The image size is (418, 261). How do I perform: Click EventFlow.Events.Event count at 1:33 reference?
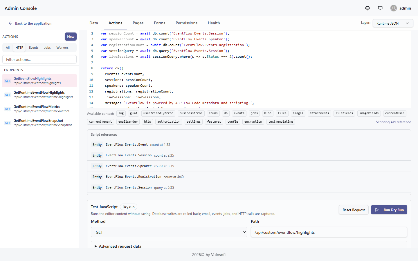tap(249, 144)
